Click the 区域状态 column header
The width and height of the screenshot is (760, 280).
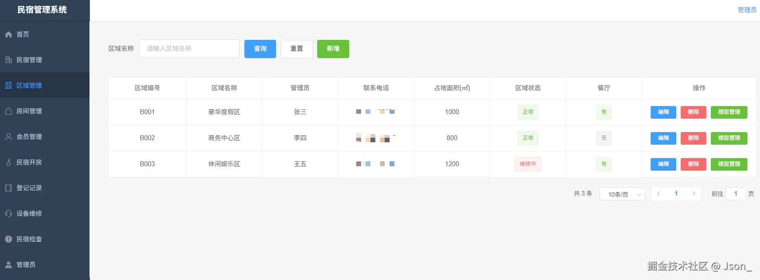coord(528,88)
